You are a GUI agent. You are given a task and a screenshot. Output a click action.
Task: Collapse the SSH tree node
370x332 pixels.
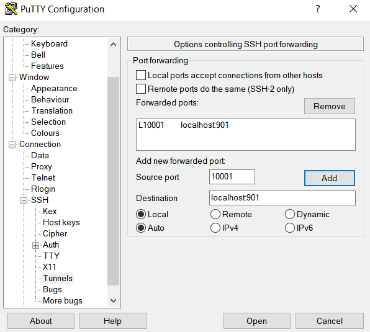pos(24,200)
